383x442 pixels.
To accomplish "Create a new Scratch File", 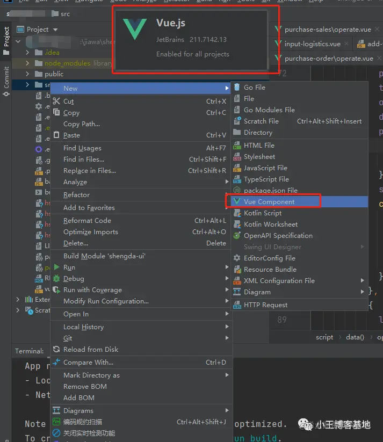I will pyautogui.click(x=300, y=121).
